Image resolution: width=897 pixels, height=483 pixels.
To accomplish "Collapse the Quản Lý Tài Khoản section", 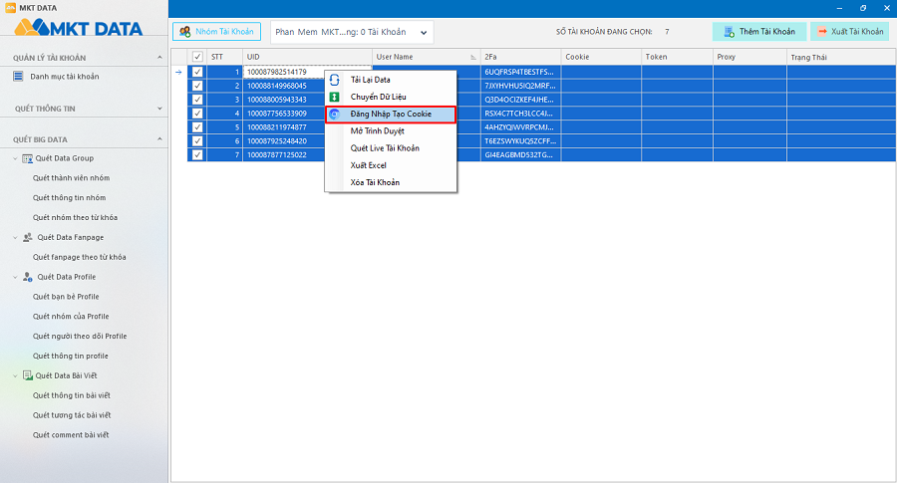I will [160, 58].
